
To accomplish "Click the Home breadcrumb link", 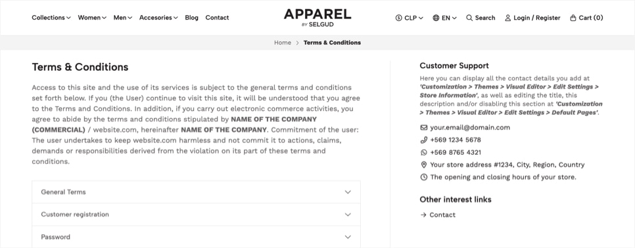I will coord(283,43).
